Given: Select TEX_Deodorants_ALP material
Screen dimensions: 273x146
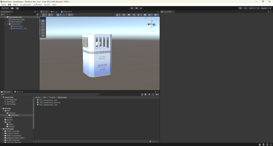Looking at the screenshot, I should (48, 100).
